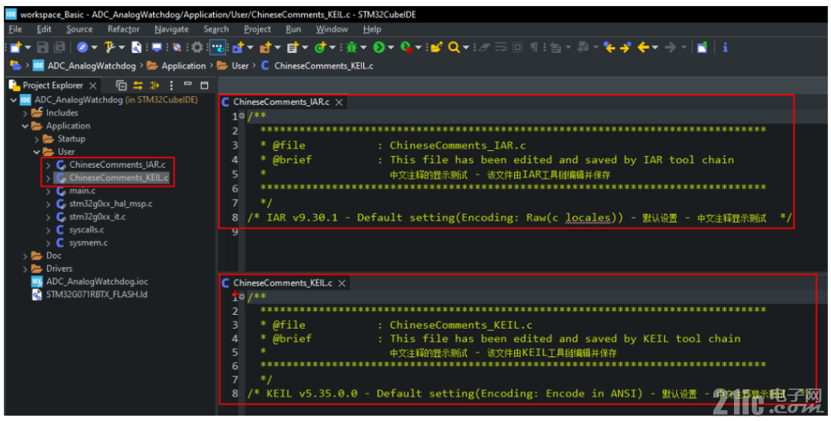Click ADC_AnalogWatchdog in the breadcrumb

pyautogui.click(x=92, y=65)
